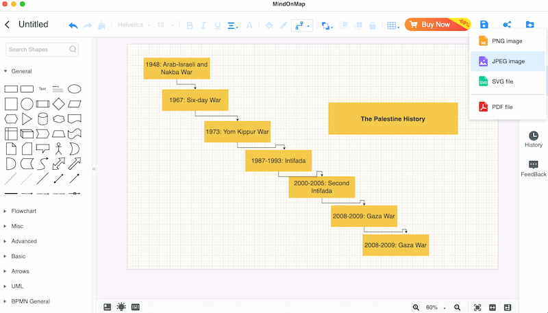548x313 pixels.
Task: Choose PNG image export option
Action: pyautogui.click(x=508, y=41)
